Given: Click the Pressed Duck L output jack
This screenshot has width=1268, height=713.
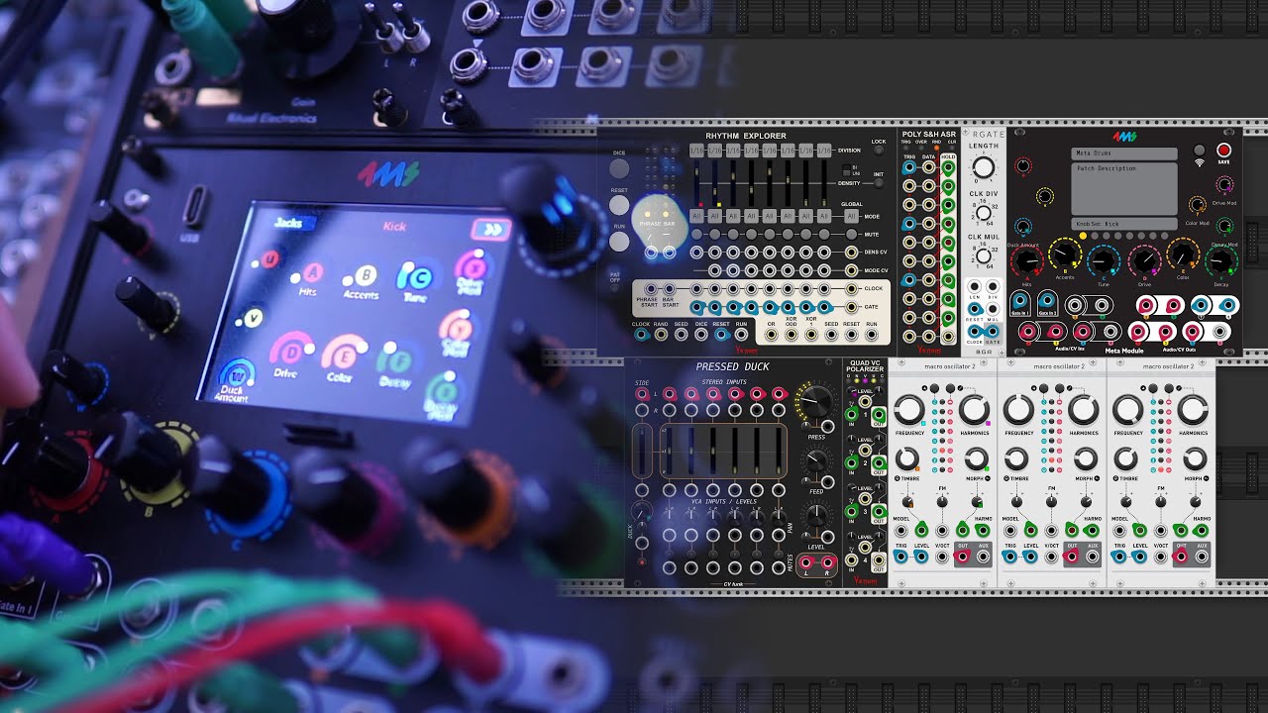Looking at the screenshot, I should 806,562.
